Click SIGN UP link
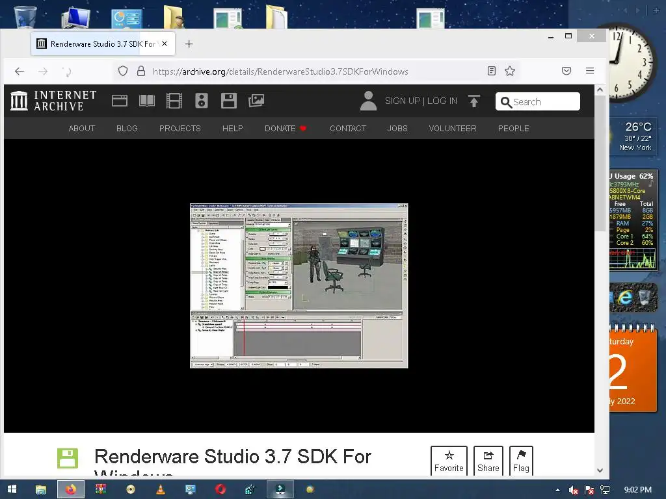This screenshot has height=499, width=666. click(402, 101)
